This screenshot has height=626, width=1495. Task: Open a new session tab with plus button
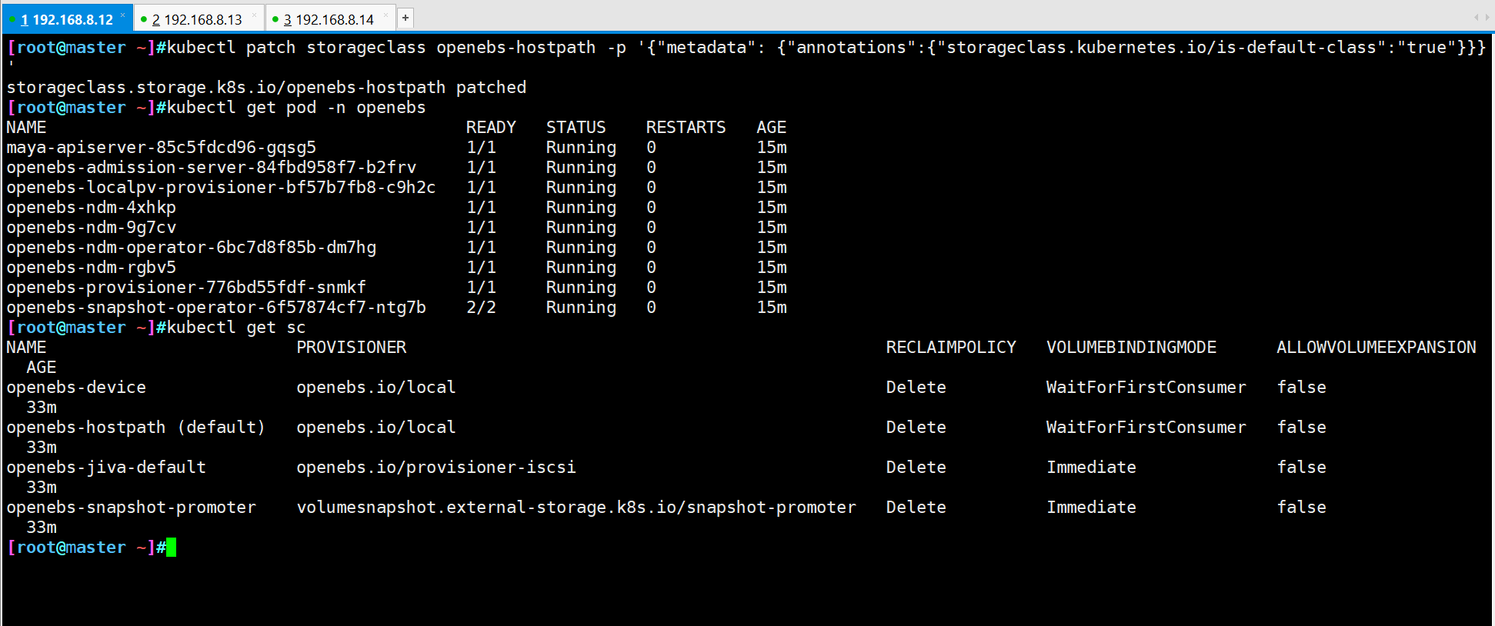(405, 18)
